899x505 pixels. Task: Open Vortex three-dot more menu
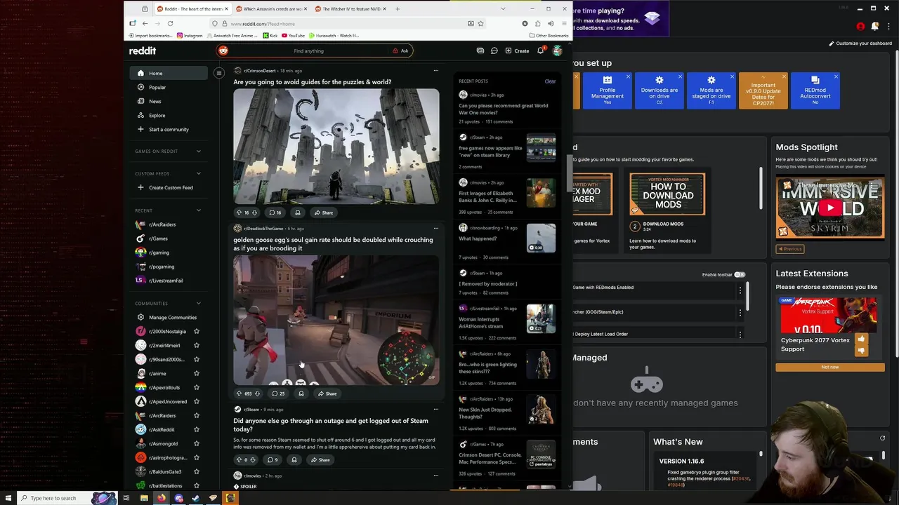tap(889, 27)
